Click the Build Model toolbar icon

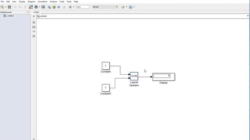[130, 7]
